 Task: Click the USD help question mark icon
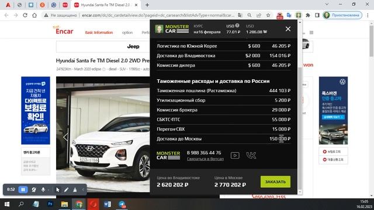coord(237,26)
